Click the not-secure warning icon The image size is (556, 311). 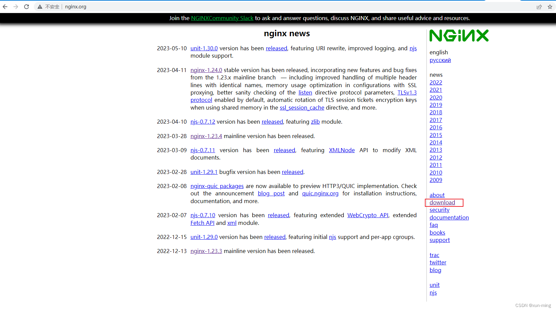pyautogui.click(x=40, y=7)
